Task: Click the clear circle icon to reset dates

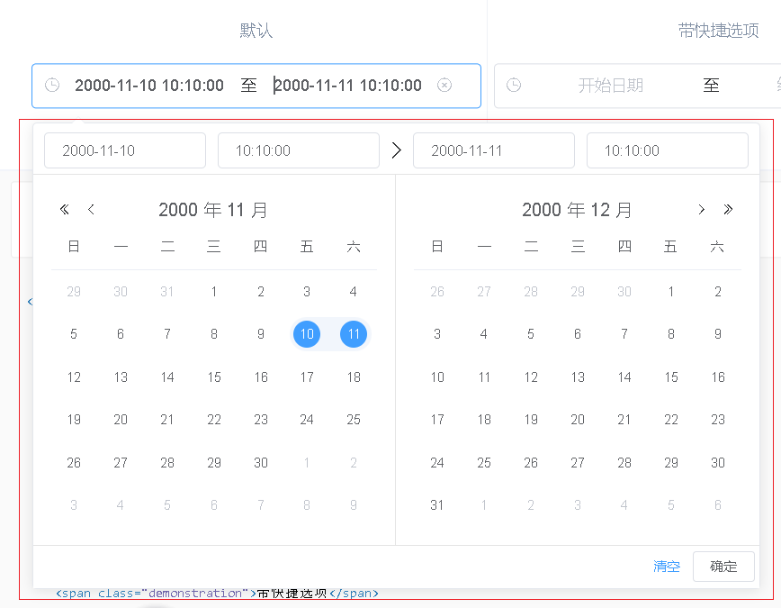Action: coord(444,85)
